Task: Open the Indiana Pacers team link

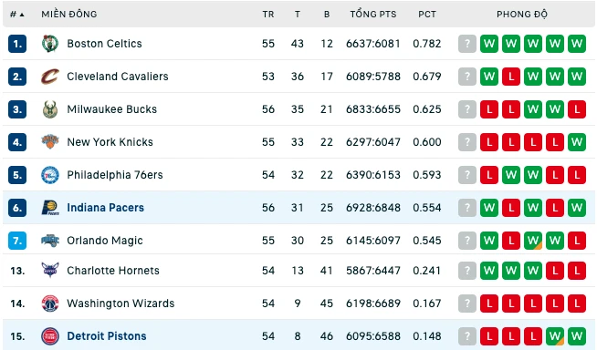Action: point(106,208)
